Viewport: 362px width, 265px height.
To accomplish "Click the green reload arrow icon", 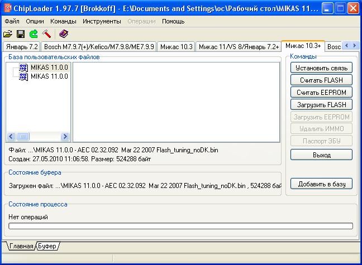I will pyautogui.click(x=34, y=34).
